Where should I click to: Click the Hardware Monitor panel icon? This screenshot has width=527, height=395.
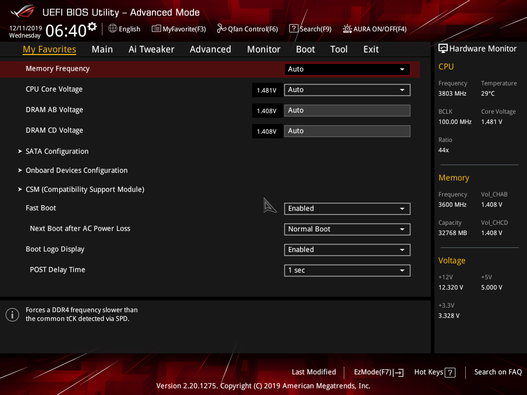pos(443,48)
